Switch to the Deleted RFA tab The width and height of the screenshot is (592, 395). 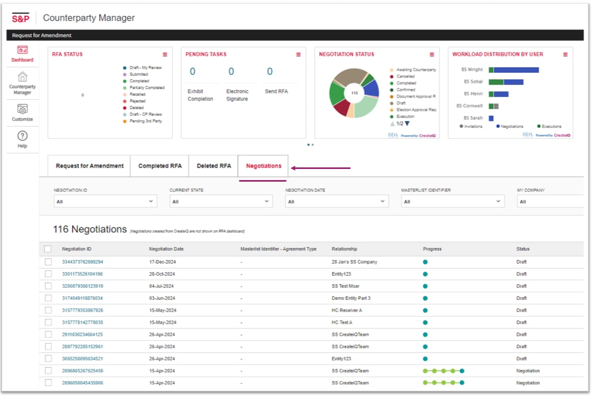click(214, 166)
